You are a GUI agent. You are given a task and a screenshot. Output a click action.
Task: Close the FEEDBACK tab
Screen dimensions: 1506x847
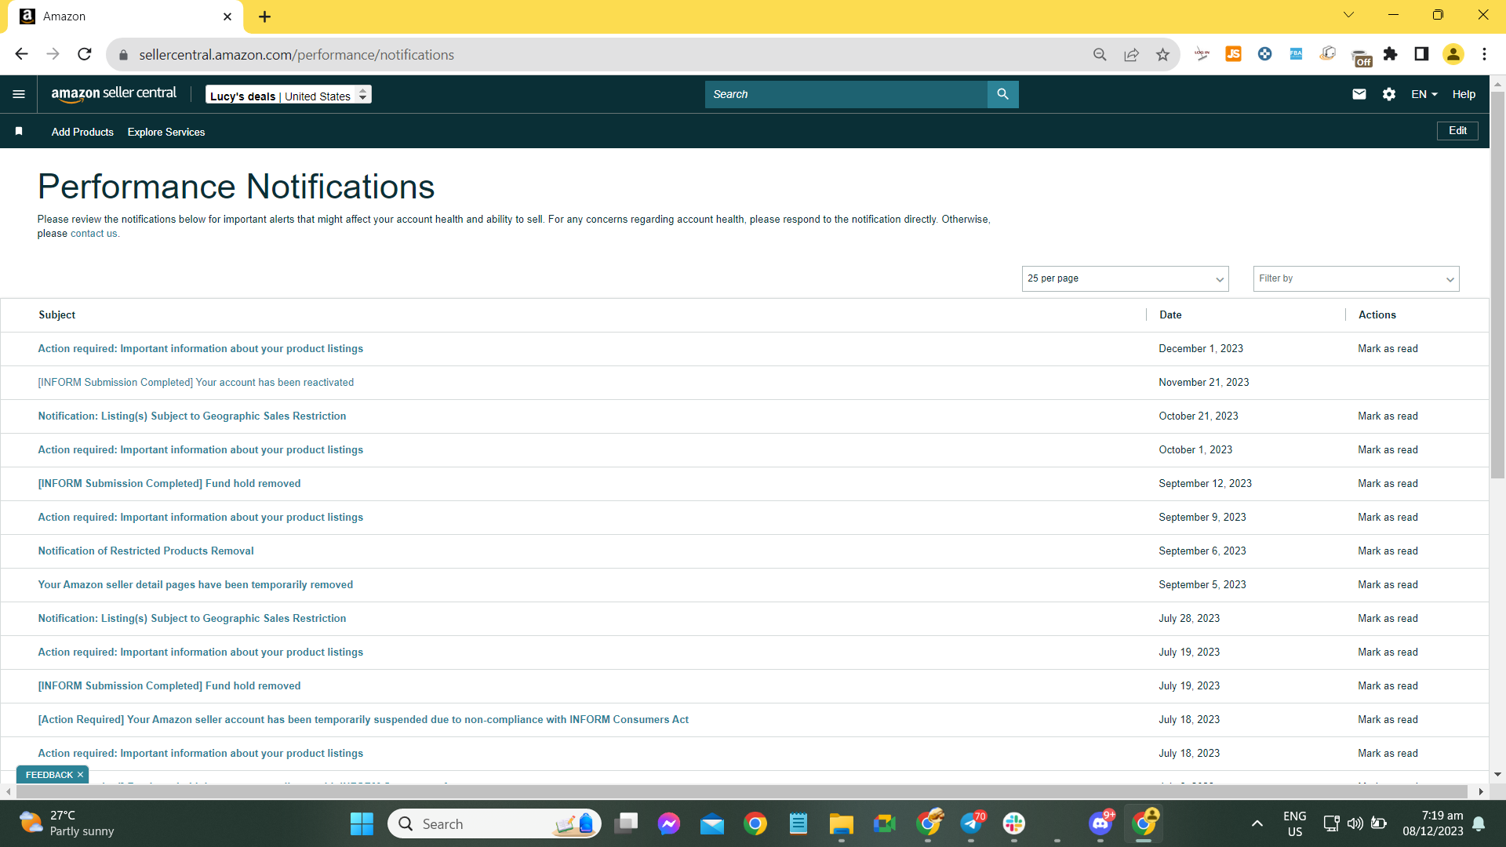(x=80, y=775)
